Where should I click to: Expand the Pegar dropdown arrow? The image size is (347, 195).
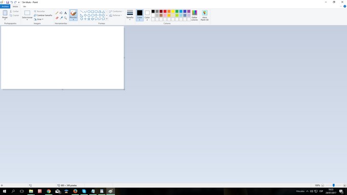point(5,20)
